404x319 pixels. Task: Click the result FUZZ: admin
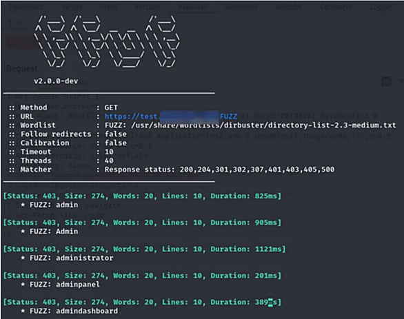54,205
